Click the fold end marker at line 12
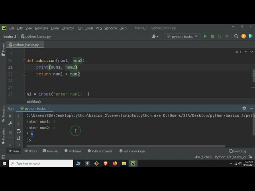This screenshot has height=191, width=255. (25, 74)
